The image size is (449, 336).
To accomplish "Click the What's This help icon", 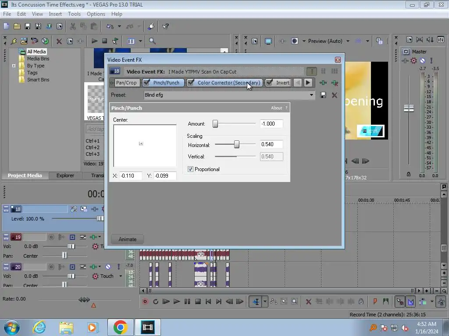I will (165, 26).
